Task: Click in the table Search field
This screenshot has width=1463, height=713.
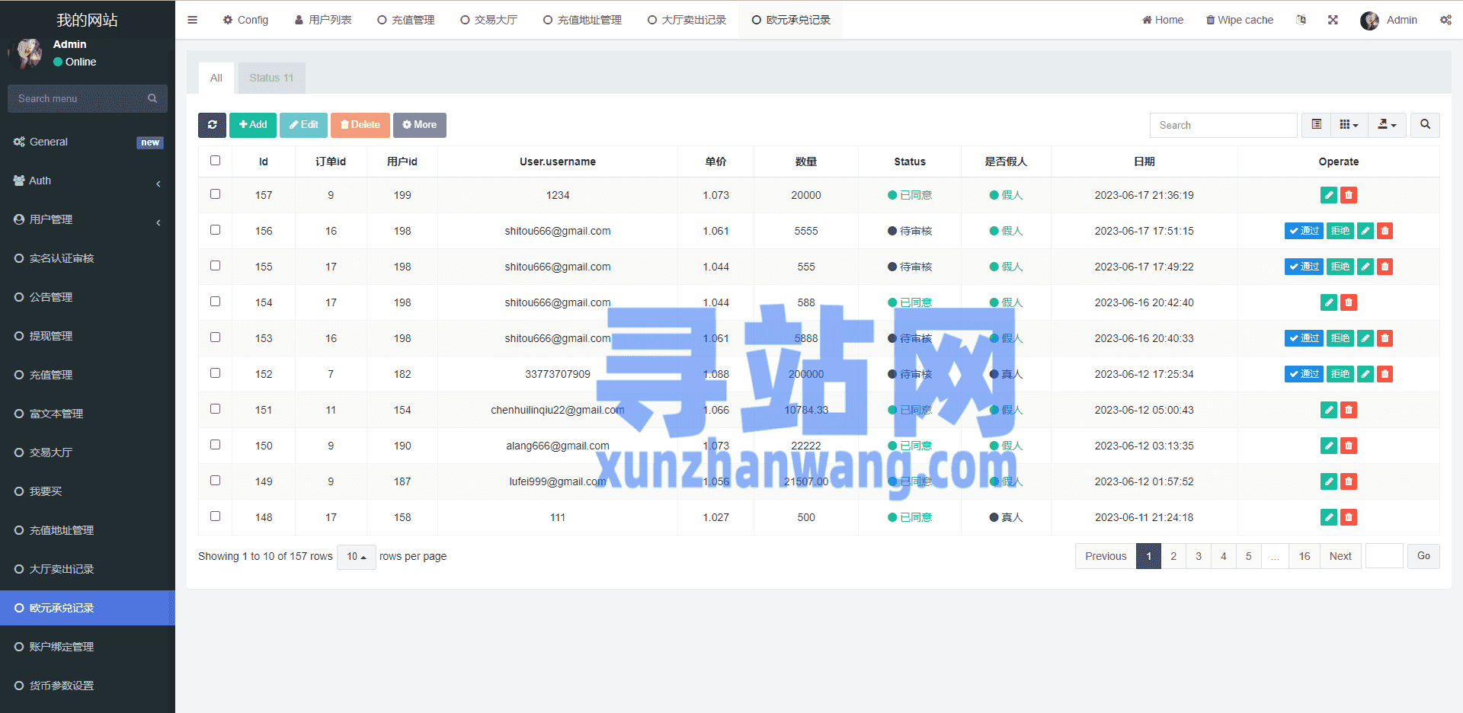Action: pos(1223,125)
